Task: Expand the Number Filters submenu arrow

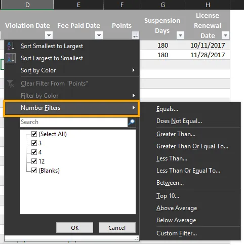Action: tap(134, 108)
